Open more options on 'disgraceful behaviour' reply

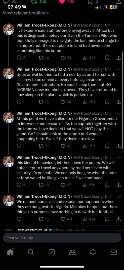[x=118, y=25]
